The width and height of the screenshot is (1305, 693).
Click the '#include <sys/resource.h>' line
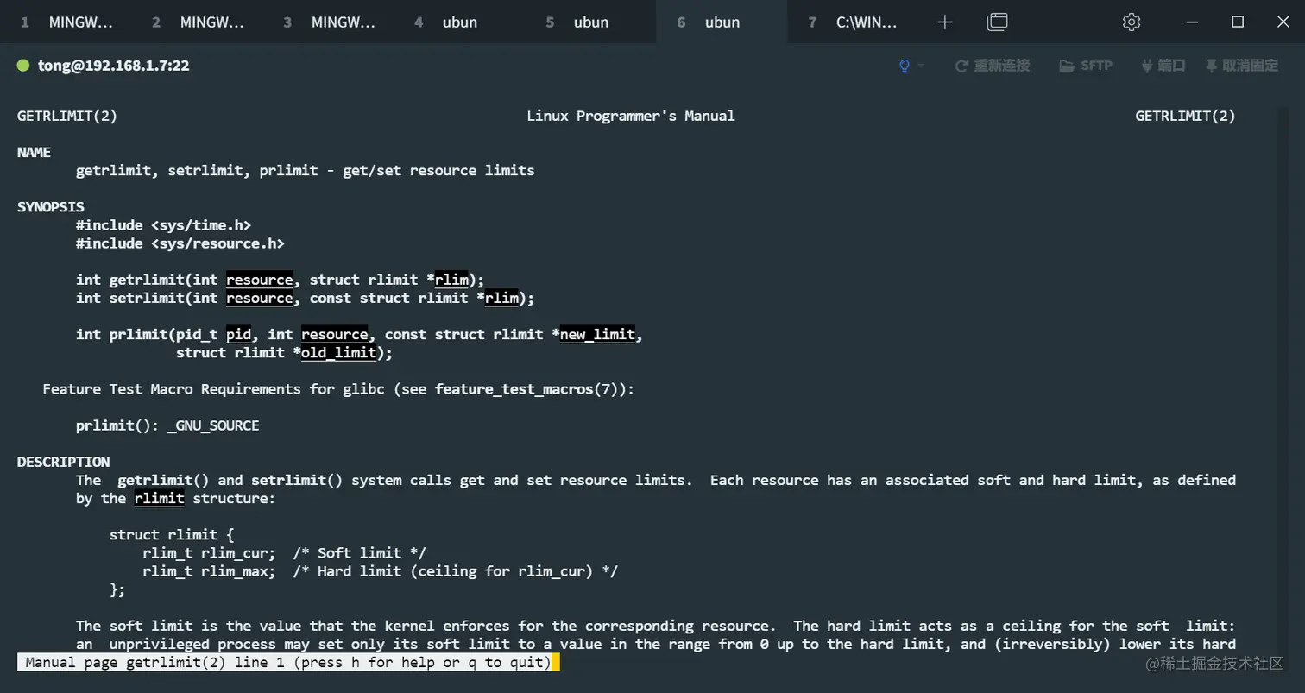tap(180, 243)
